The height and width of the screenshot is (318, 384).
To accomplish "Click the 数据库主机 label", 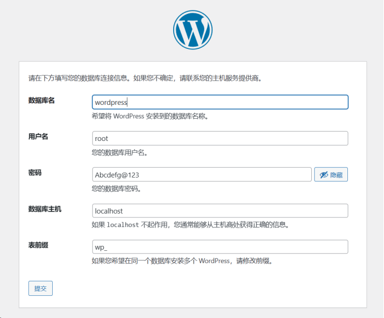I will pyautogui.click(x=45, y=209).
